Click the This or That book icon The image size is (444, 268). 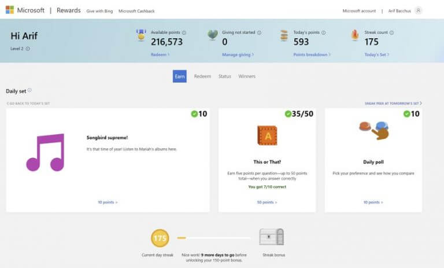[267, 135]
